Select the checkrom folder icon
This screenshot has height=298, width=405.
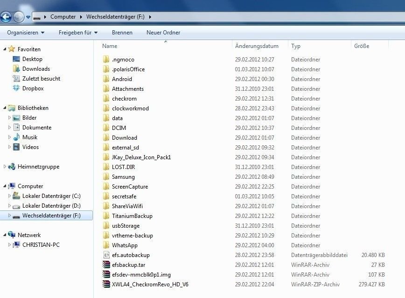(x=106, y=98)
